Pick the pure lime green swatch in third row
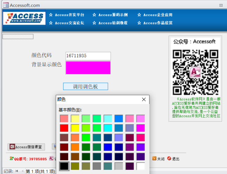This screenshot has height=174, width=227. pyautogui.click(x=86, y=138)
